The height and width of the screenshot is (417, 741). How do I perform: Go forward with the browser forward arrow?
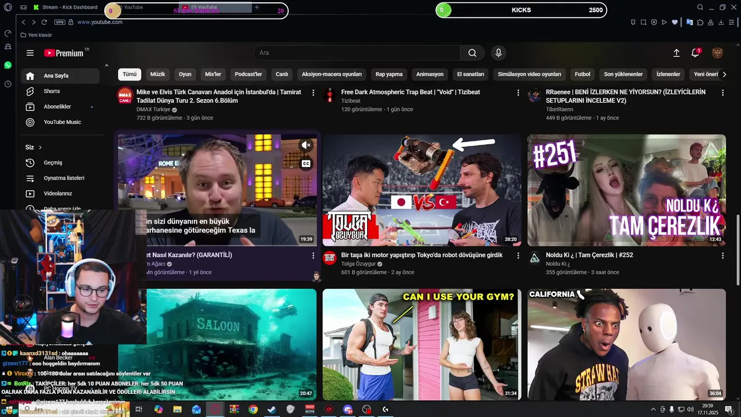pos(34,22)
